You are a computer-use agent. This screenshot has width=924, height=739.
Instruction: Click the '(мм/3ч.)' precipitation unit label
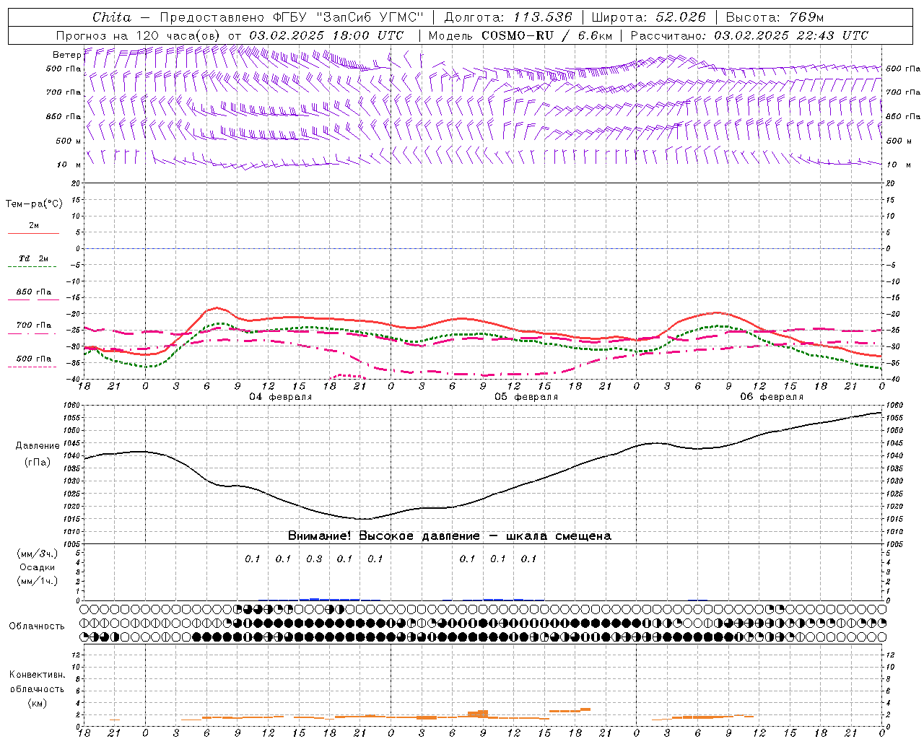[38, 554]
